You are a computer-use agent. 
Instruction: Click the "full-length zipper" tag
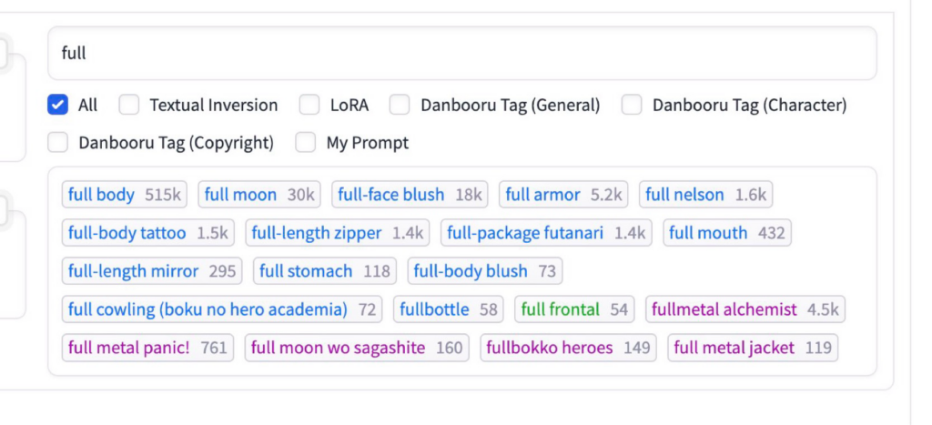[x=338, y=233]
